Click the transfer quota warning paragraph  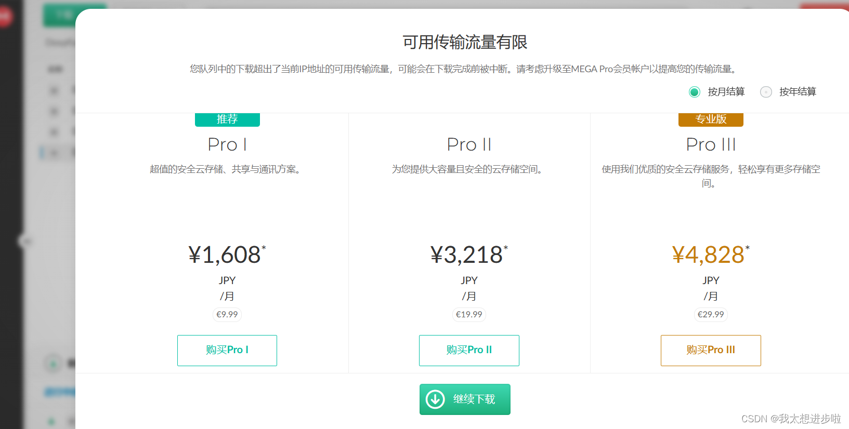[464, 69]
